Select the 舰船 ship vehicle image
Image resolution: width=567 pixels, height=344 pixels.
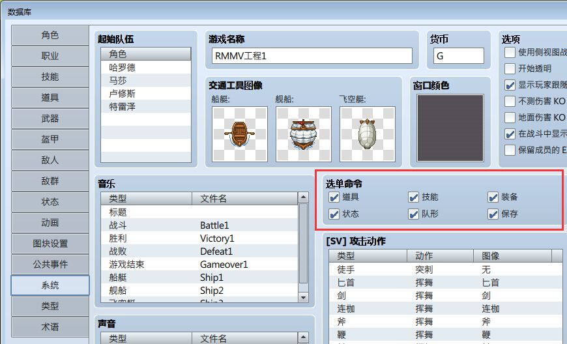point(304,134)
